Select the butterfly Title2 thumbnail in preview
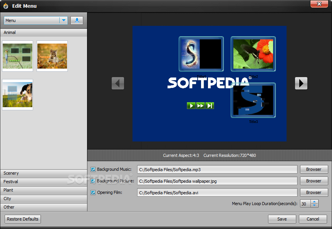332x229 pixels. pos(253,54)
